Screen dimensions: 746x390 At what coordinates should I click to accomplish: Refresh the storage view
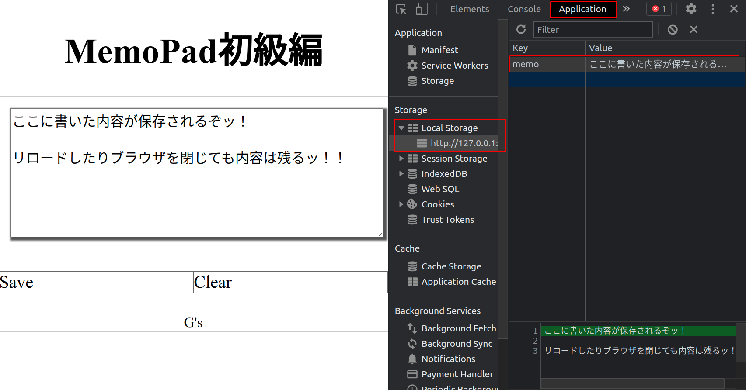pos(521,30)
